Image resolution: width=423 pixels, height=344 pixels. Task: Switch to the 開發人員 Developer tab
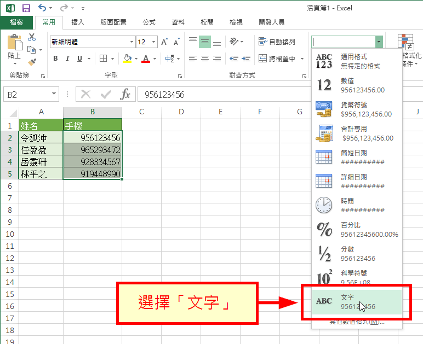[x=271, y=22]
